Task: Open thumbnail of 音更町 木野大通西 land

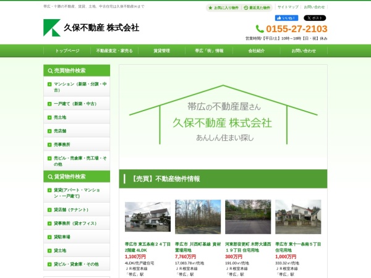Action: click(248, 217)
